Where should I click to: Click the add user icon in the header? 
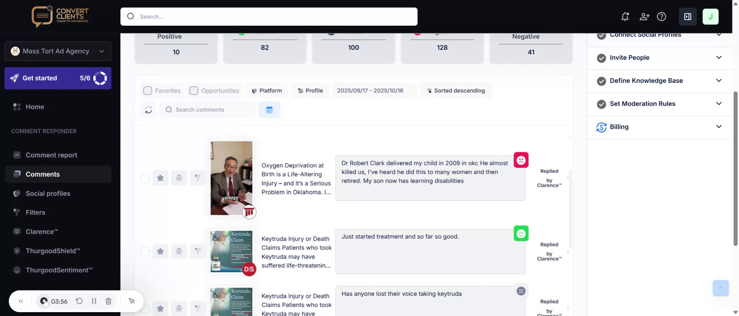(x=644, y=17)
